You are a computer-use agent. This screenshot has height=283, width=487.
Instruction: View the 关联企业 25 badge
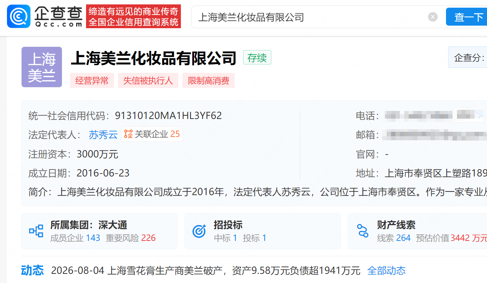click(x=152, y=134)
